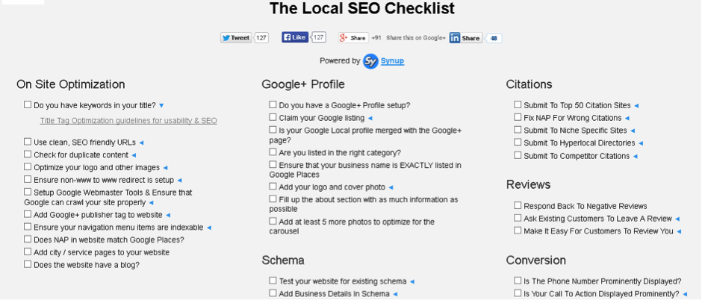Check 'Submit To Top 50 Citation Sites'

pyautogui.click(x=518, y=105)
